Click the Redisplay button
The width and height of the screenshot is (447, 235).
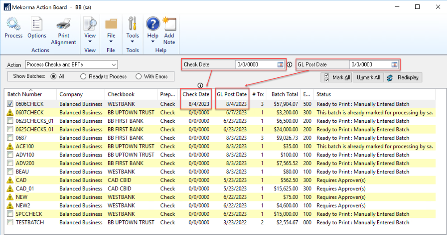pos(404,77)
